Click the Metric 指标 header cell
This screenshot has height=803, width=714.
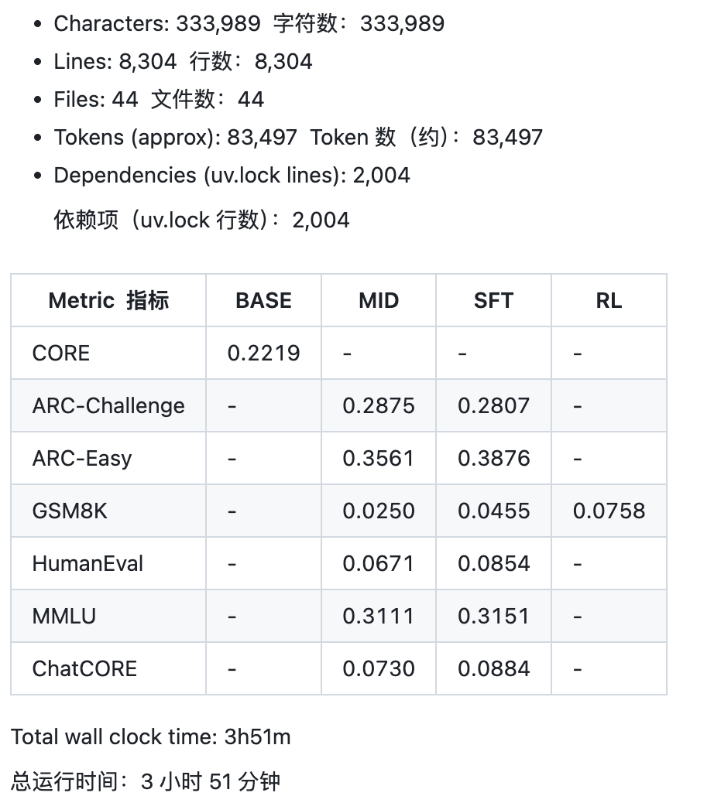pyautogui.click(x=108, y=300)
